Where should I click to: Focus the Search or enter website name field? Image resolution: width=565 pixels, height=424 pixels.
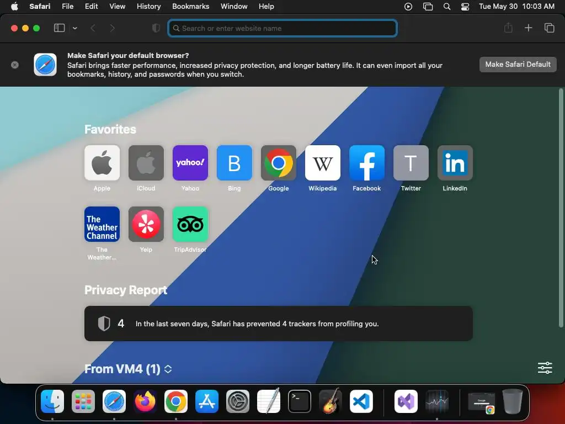tap(282, 28)
